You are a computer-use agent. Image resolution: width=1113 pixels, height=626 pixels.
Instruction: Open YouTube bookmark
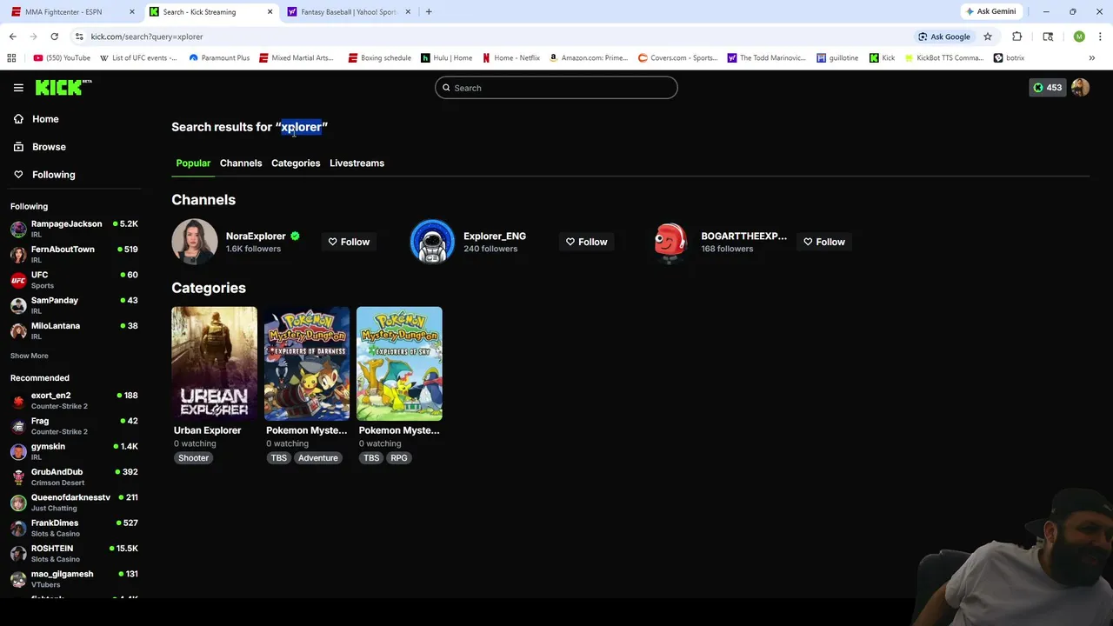tap(62, 58)
